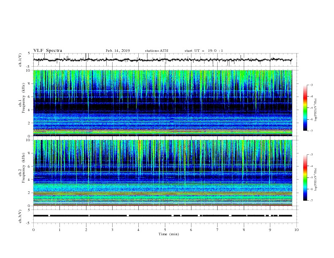
Task: Click inside the ch.1 spectrogram panel
Action: coord(162,103)
